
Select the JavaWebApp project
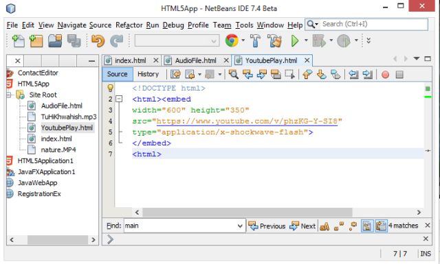point(37,183)
